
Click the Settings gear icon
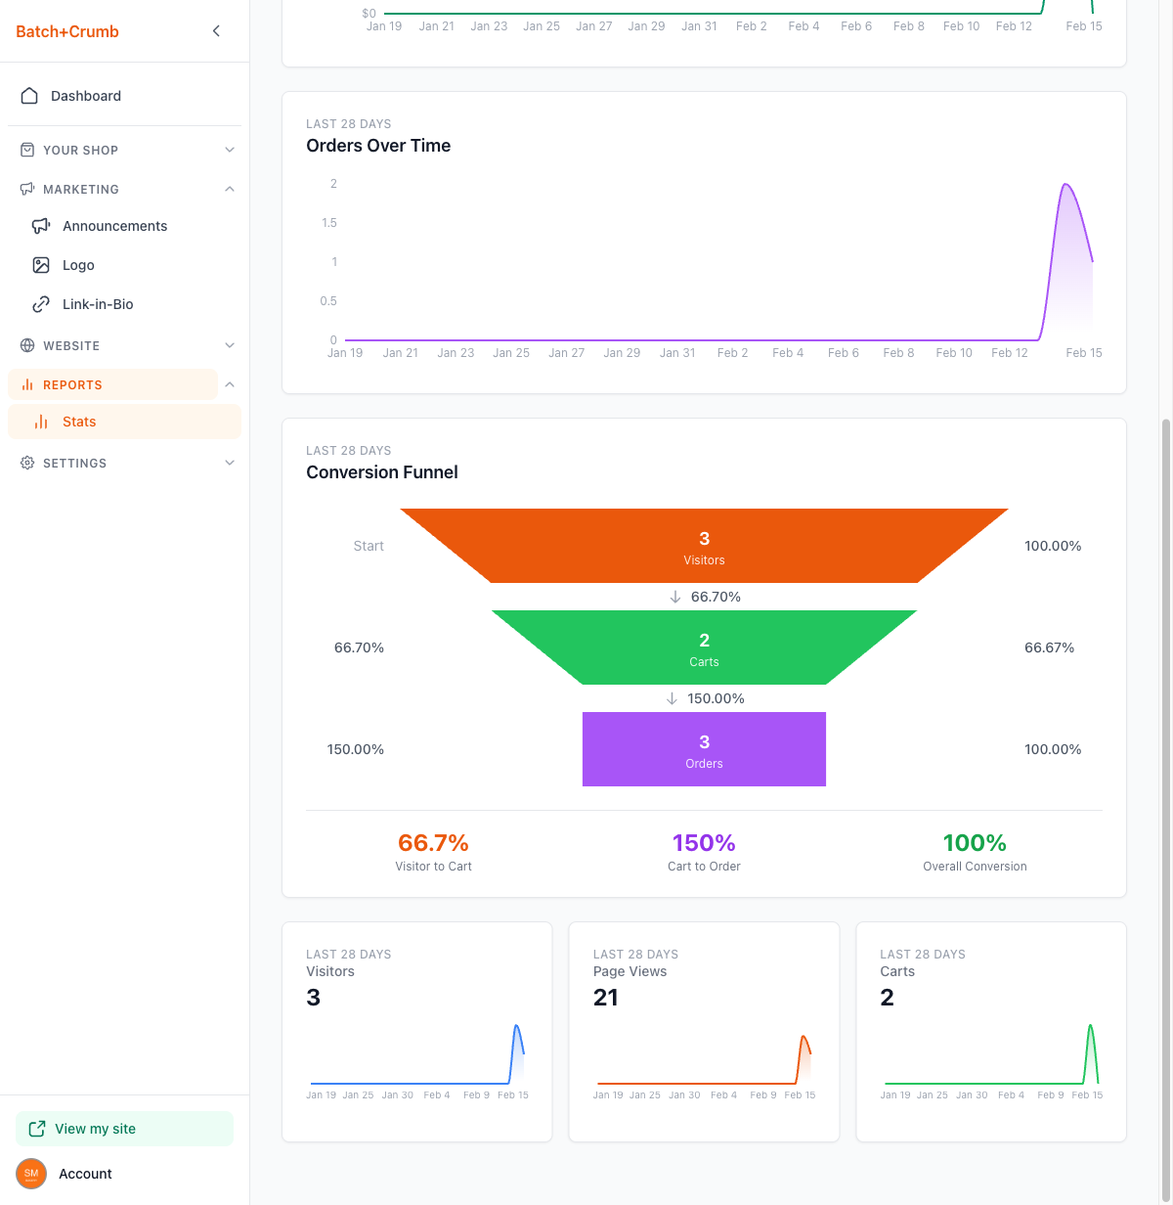pos(27,463)
